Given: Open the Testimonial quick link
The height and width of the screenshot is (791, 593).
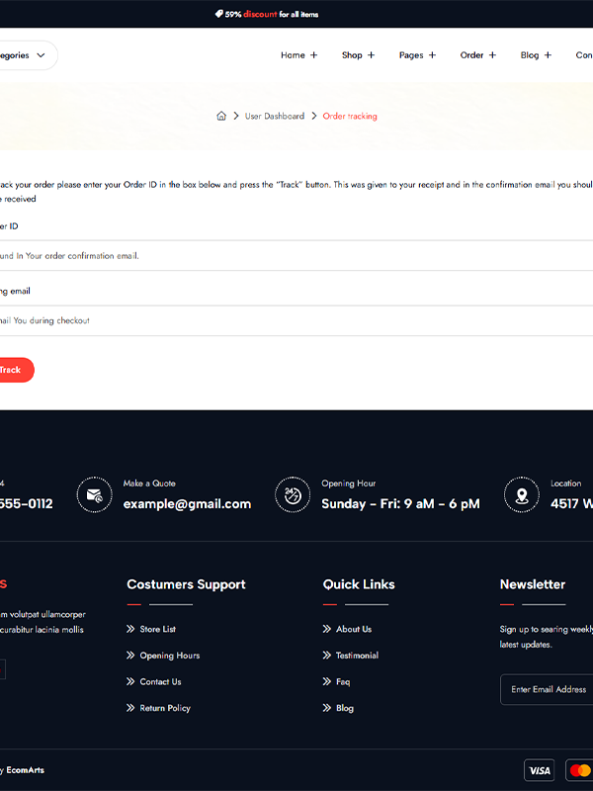Looking at the screenshot, I should click(x=357, y=656).
